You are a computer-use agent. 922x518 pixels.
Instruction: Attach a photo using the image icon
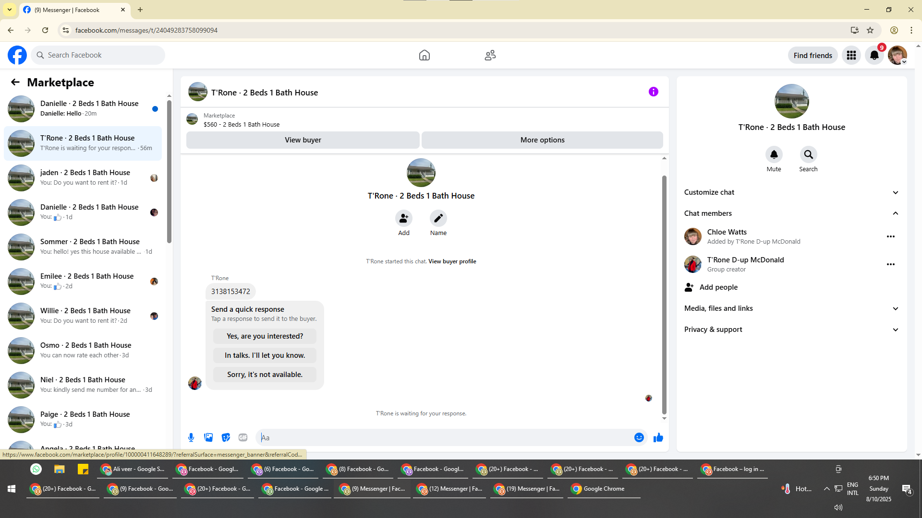[x=208, y=437]
